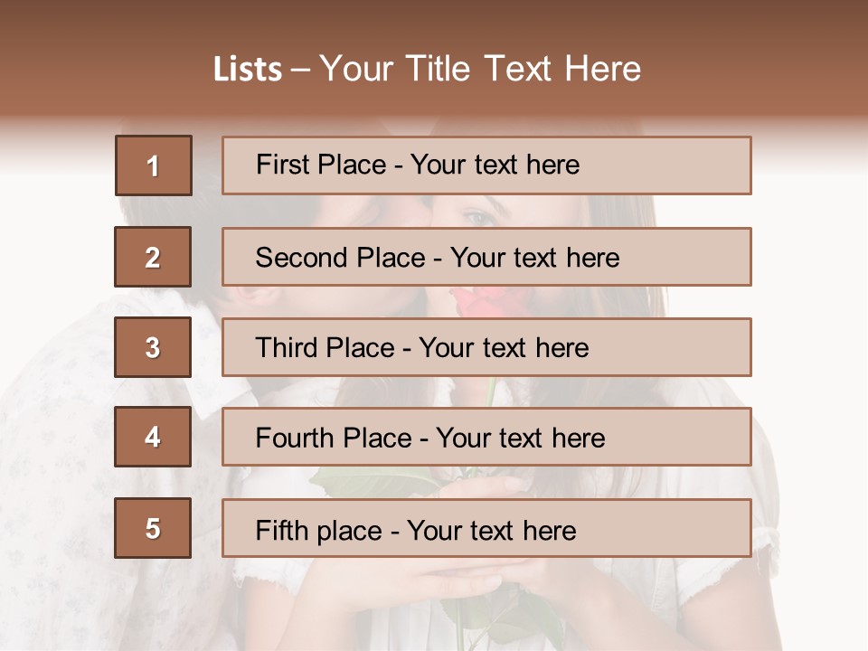This screenshot has height=651, width=868.
Task: Click the woman's eye in background image
Action: pyautogui.click(x=479, y=217)
